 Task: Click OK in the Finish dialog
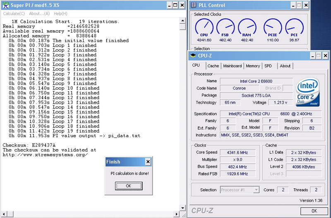click(129, 186)
